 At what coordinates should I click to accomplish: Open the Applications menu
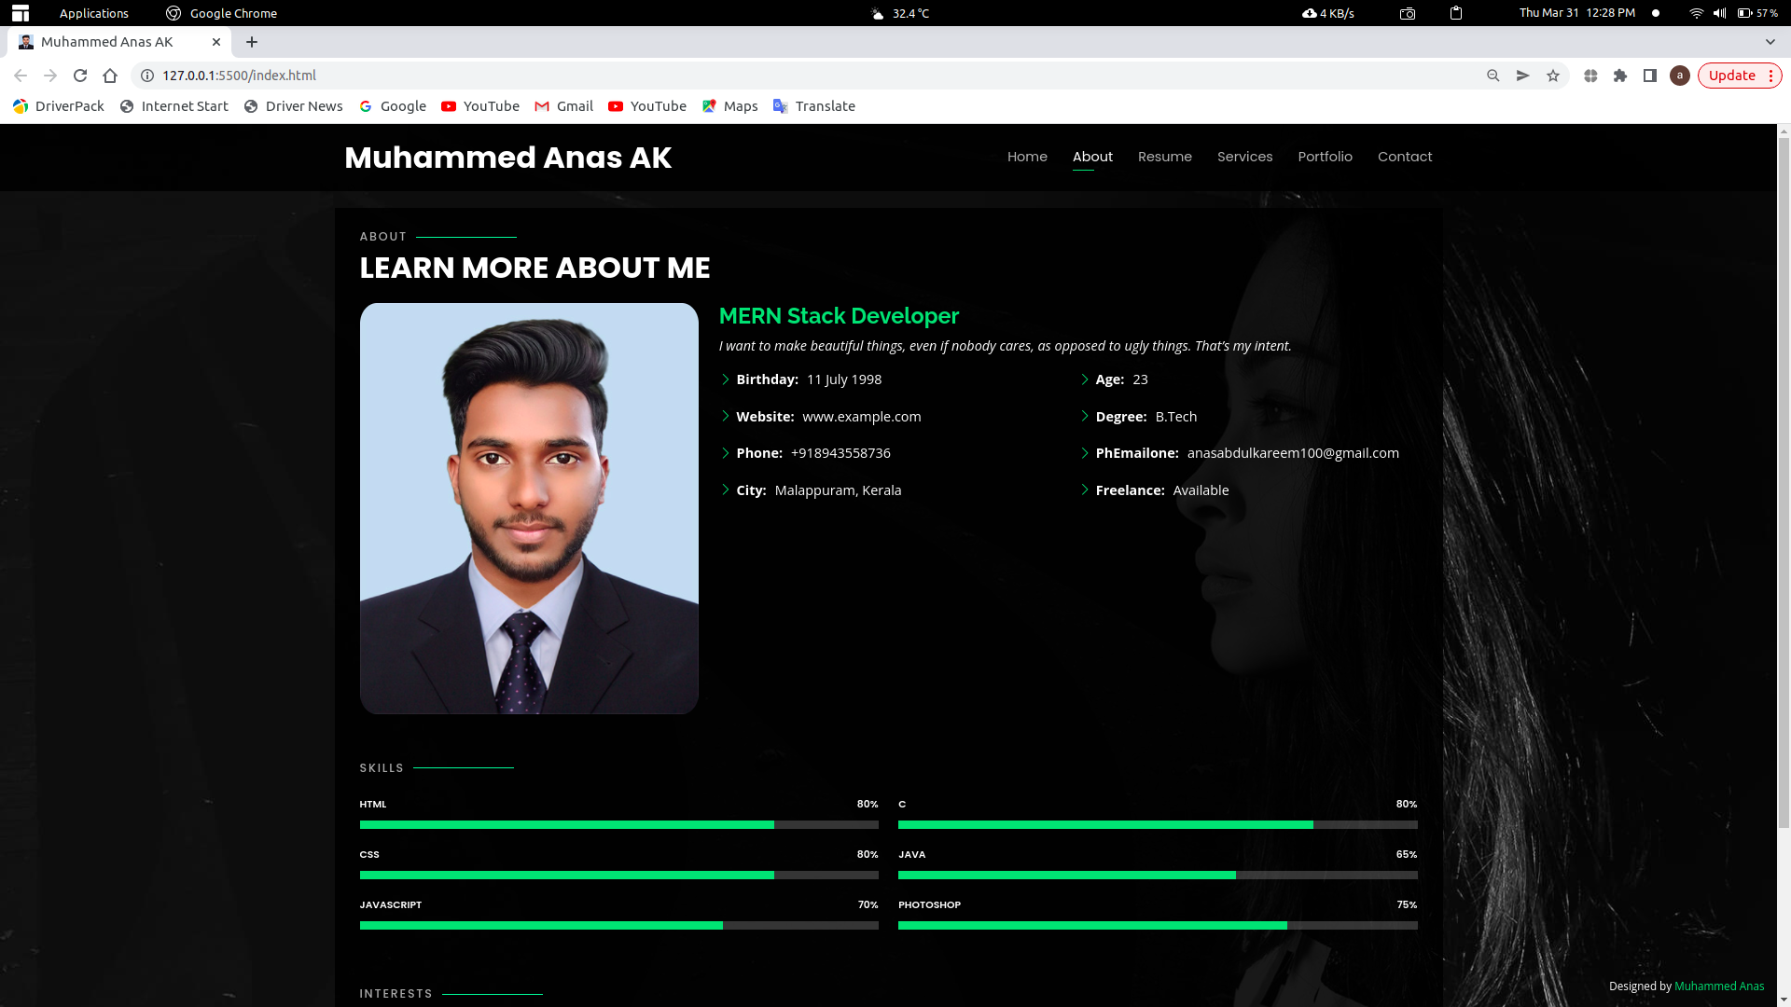(x=93, y=13)
